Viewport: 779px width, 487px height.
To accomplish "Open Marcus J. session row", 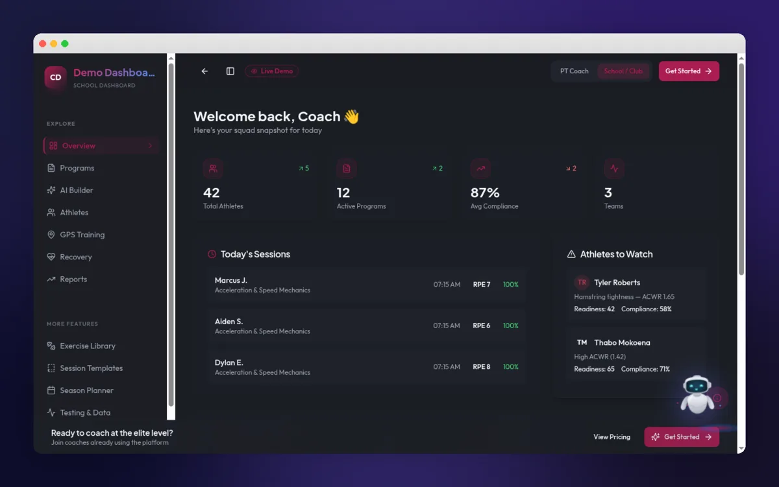I will click(366, 285).
